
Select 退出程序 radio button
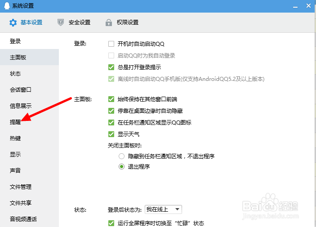coord(121,167)
